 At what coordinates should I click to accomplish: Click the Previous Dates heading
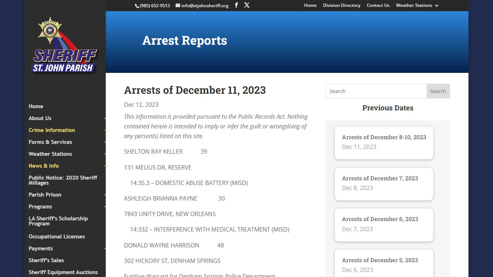pyautogui.click(x=388, y=108)
